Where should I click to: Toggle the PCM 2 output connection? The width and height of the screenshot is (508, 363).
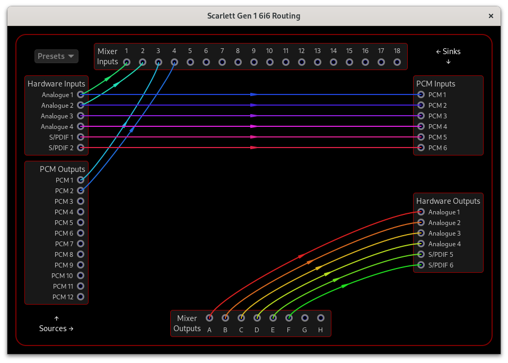click(80, 191)
